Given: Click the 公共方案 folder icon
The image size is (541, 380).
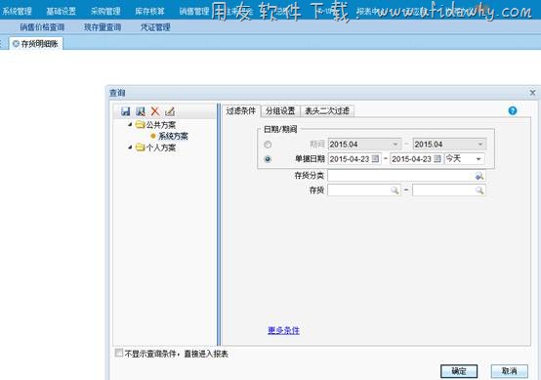Looking at the screenshot, I should (x=140, y=124).
